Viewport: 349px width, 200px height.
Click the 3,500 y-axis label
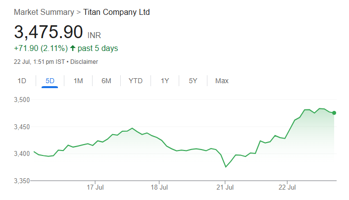pos(22,100)
